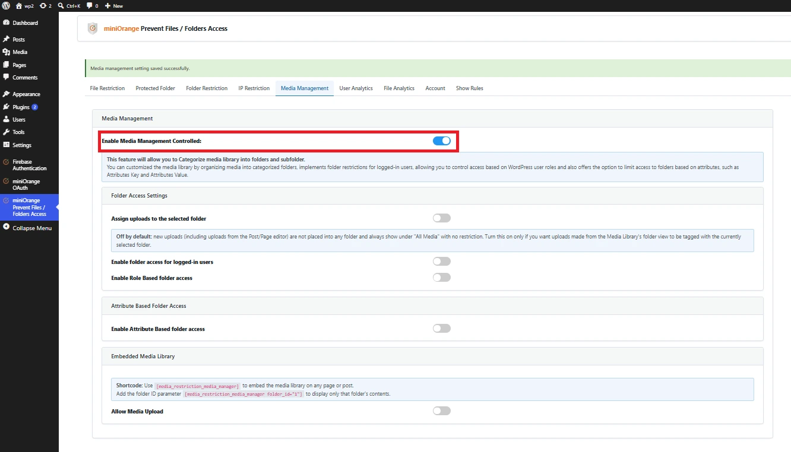Open the User Analytics tab
Viewport: 791px width, 452px height.
[356, 88]
